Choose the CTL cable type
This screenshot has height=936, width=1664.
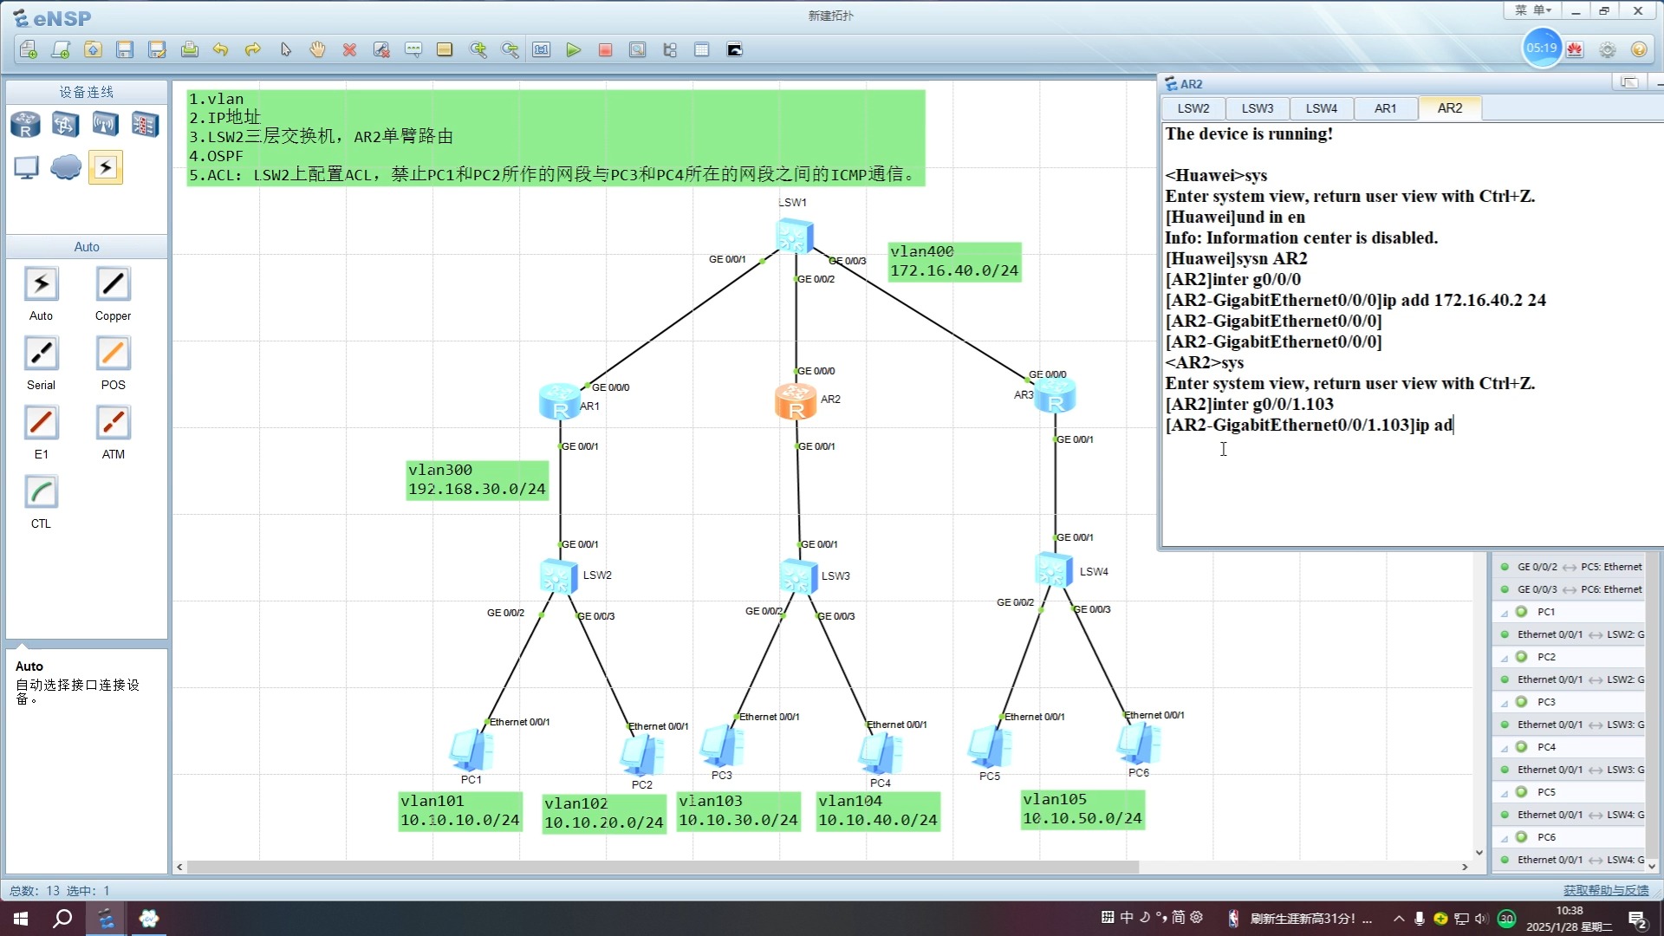click(41, 492)
